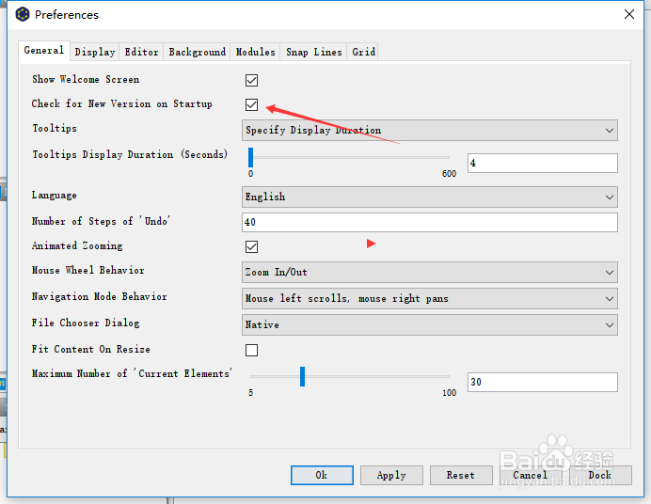Expand Mouse Wheel Behavior dropdown
Viewport: 651px width, 504px height.
coord(430,273)
